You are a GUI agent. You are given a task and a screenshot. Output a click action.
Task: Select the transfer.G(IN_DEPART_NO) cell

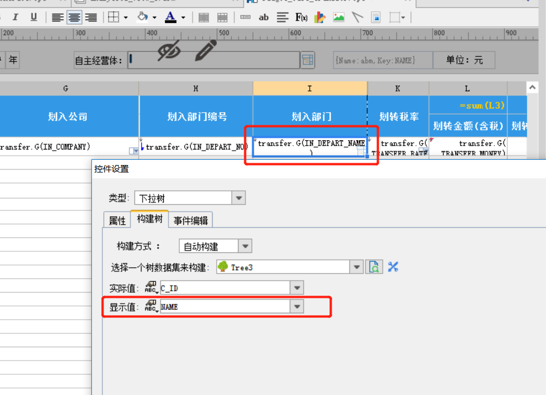tap(197, 147)
